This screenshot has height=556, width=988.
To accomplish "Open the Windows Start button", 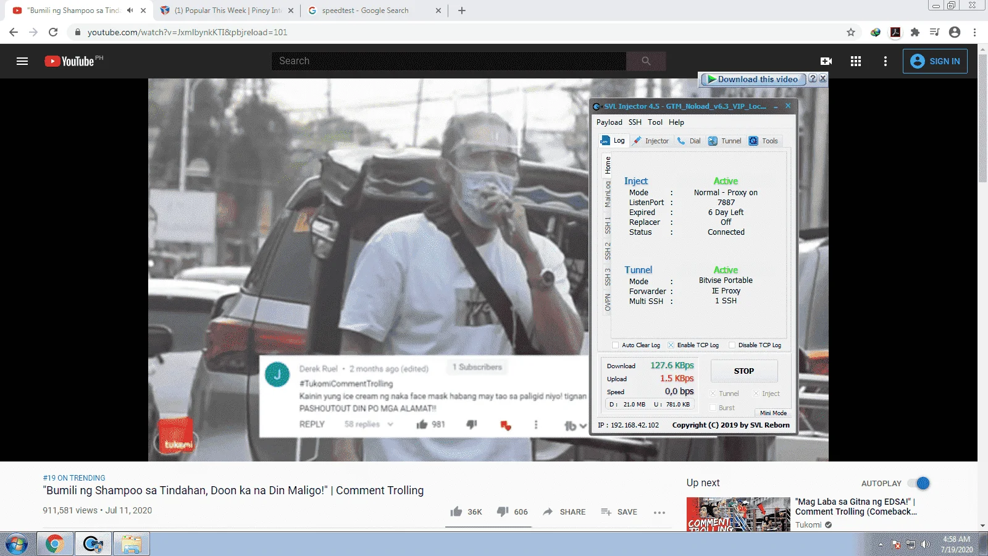I will click(17, 544).
